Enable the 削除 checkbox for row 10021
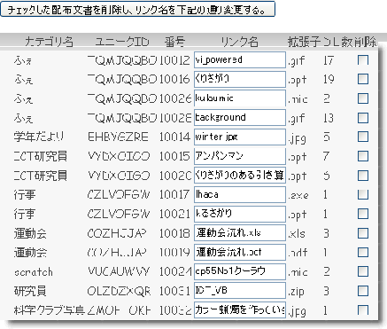Image resolution: width=387 pixels, height=329 pixels. [363, 214]
